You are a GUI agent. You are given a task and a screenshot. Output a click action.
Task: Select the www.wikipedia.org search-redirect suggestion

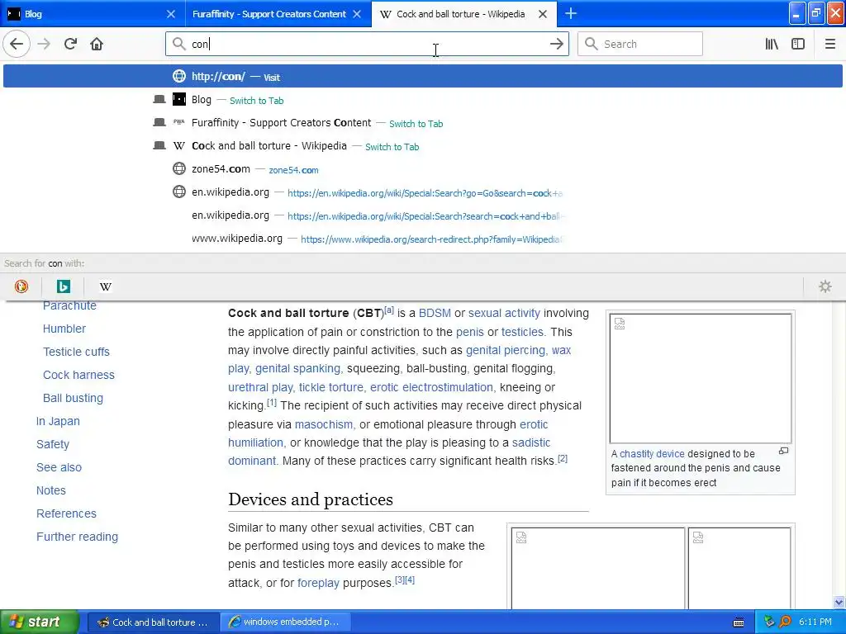pos(422,239)
